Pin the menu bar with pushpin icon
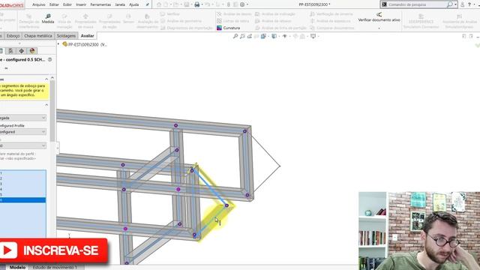 [x=147, y=4]
